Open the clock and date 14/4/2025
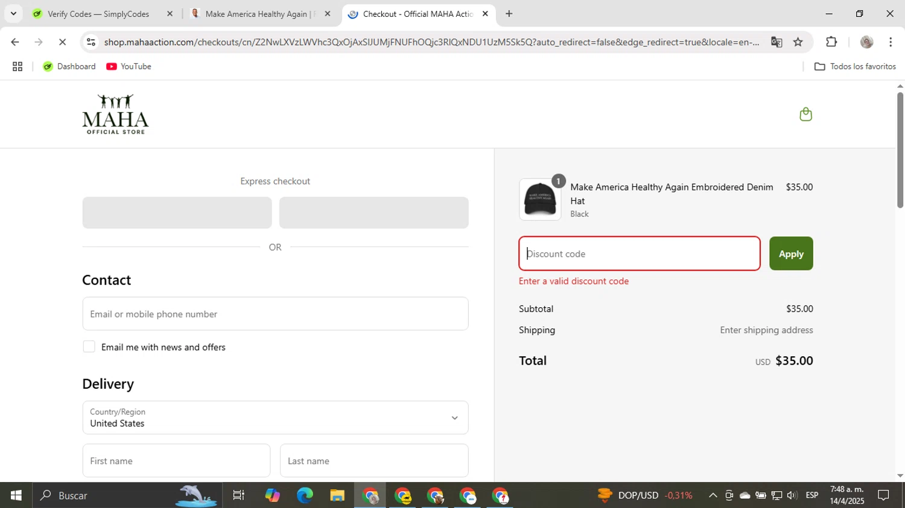The height and width of the screenshot is (508, 905). pos(847,495)
